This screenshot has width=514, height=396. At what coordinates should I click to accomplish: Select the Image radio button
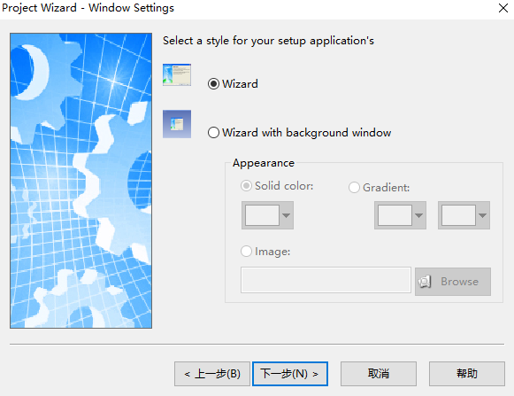tap(246, 252)
